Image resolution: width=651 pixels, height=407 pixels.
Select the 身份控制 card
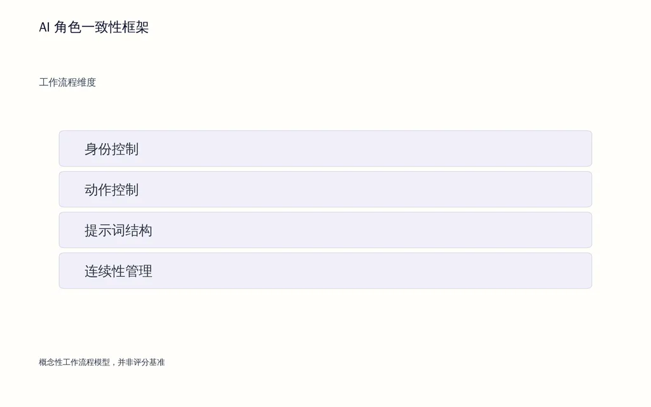(x=325, y=149)
